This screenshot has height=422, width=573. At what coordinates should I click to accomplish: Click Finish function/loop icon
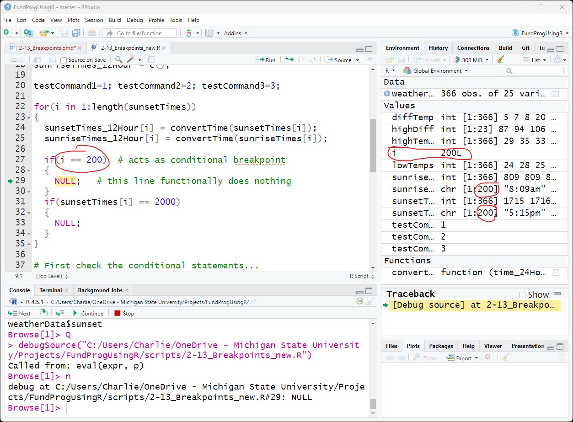click(60, 313)
